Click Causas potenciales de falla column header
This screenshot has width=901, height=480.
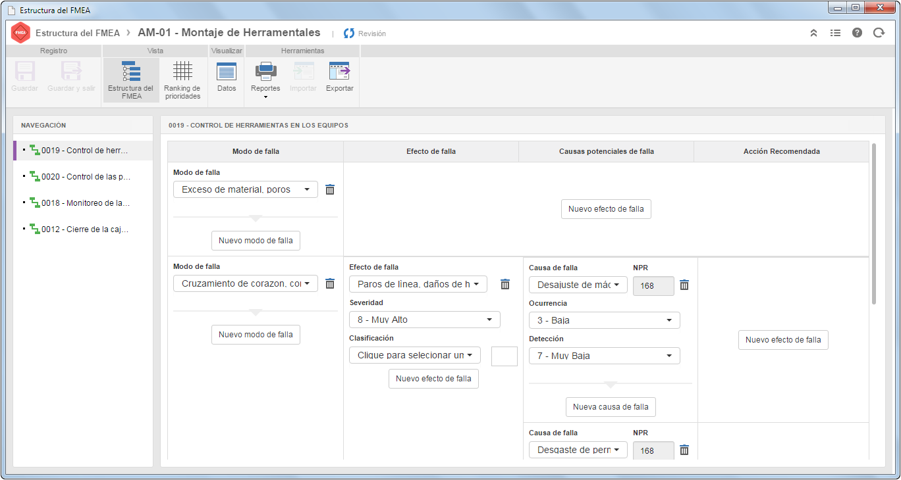coord(607,151)
